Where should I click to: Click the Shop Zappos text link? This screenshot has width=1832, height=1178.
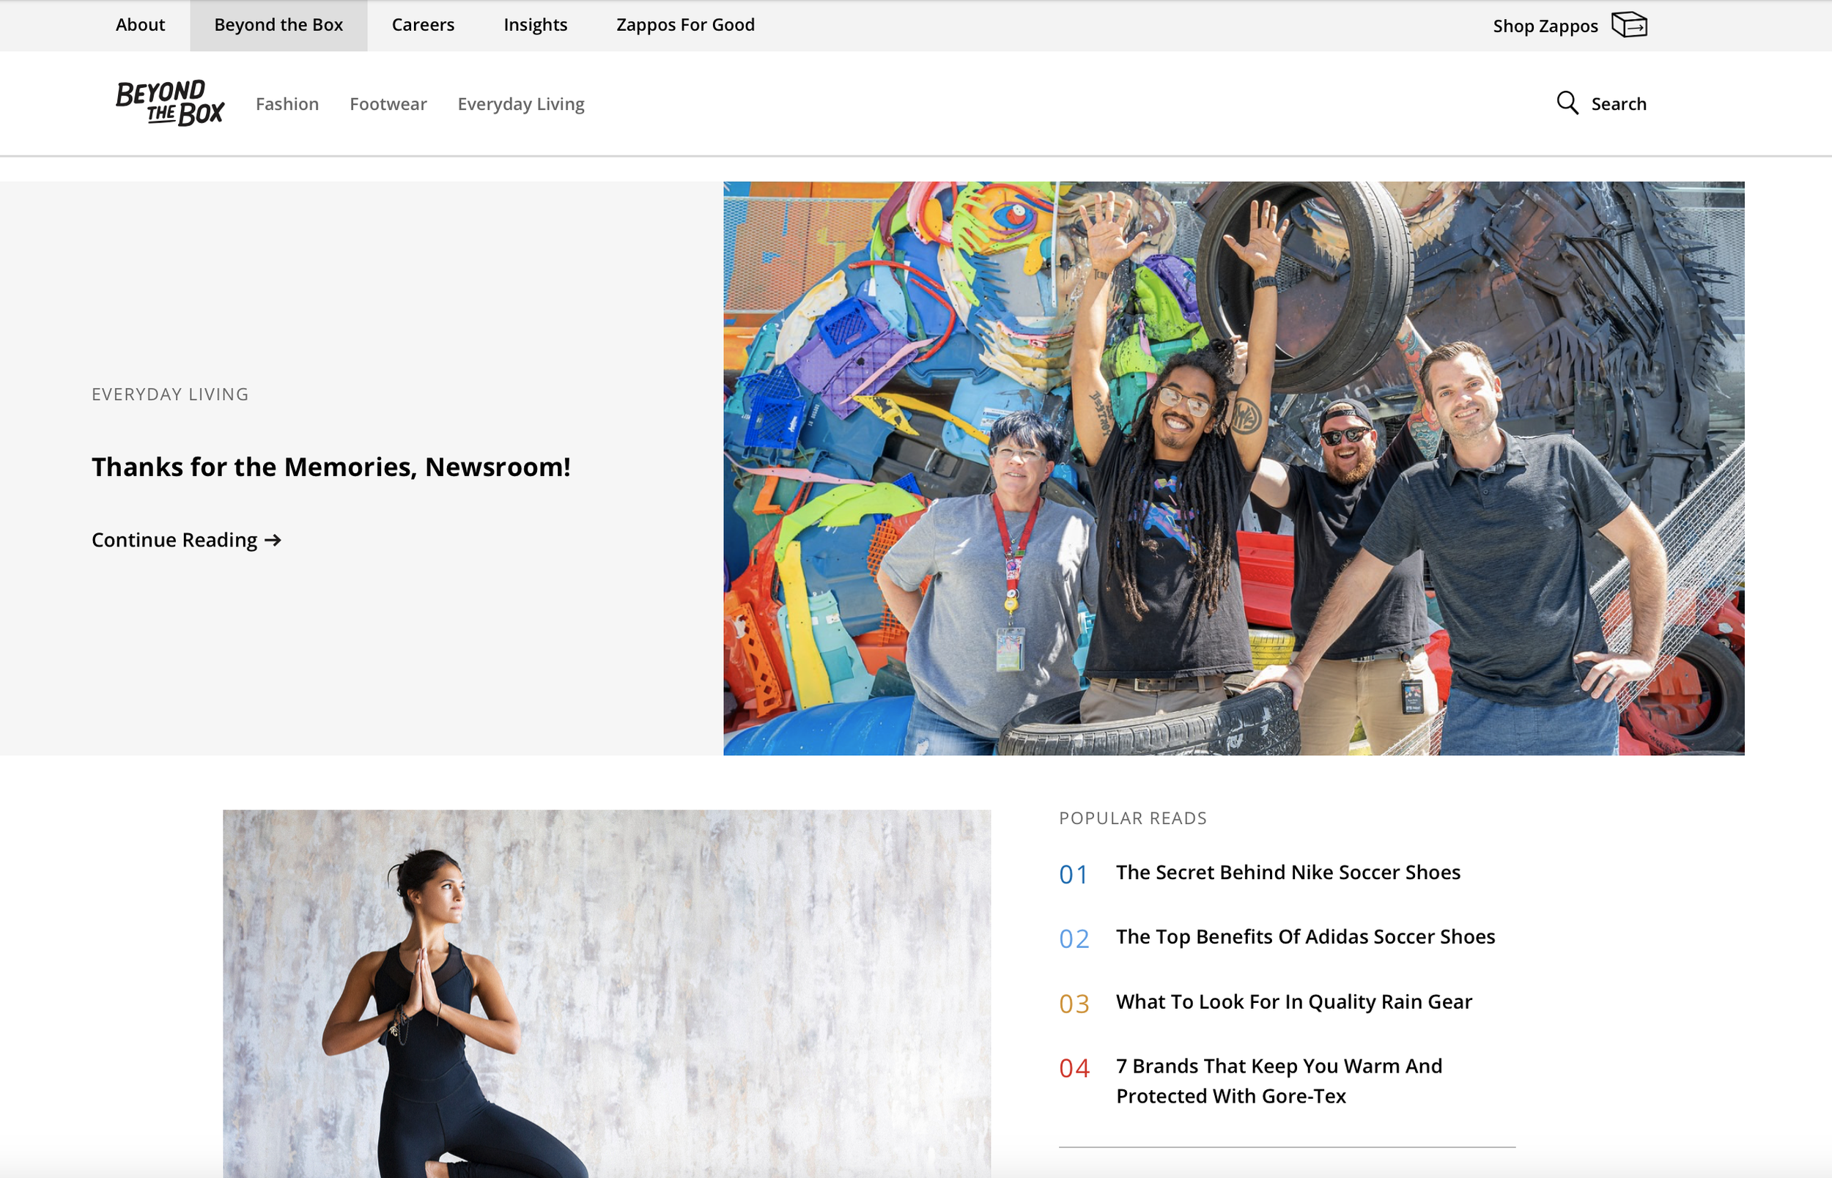(x=1545, y=27)
